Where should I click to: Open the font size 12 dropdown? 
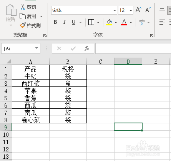pos(131,10)
